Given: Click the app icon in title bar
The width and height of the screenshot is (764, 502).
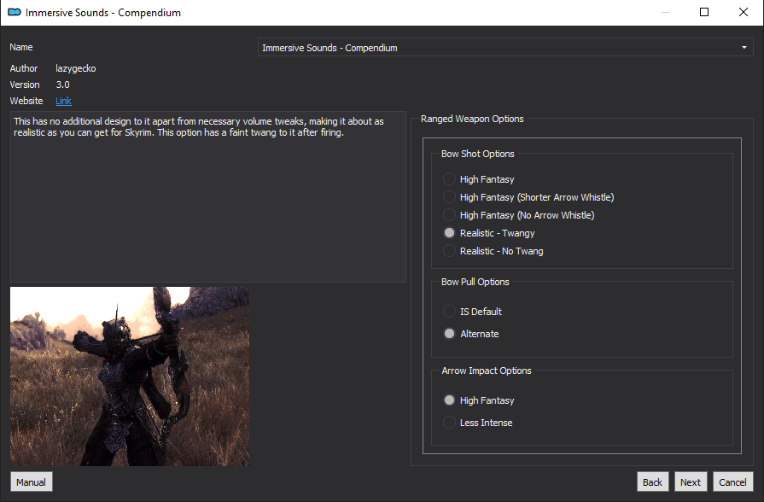Looking at the screenshot, I should 15,12.
